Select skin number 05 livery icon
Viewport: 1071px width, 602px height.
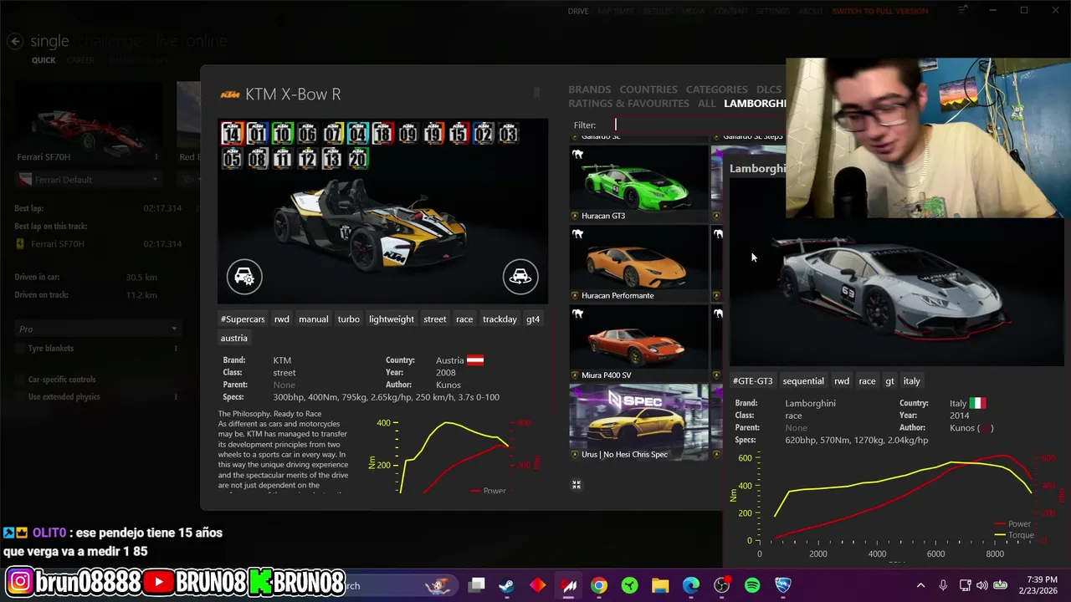pos(232,159)
